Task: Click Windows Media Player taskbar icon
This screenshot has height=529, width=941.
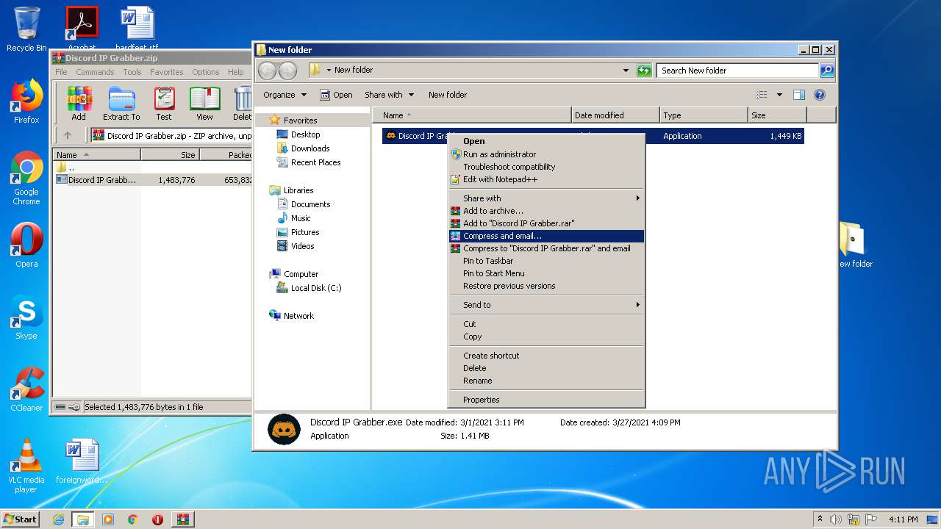Action: 108,519
